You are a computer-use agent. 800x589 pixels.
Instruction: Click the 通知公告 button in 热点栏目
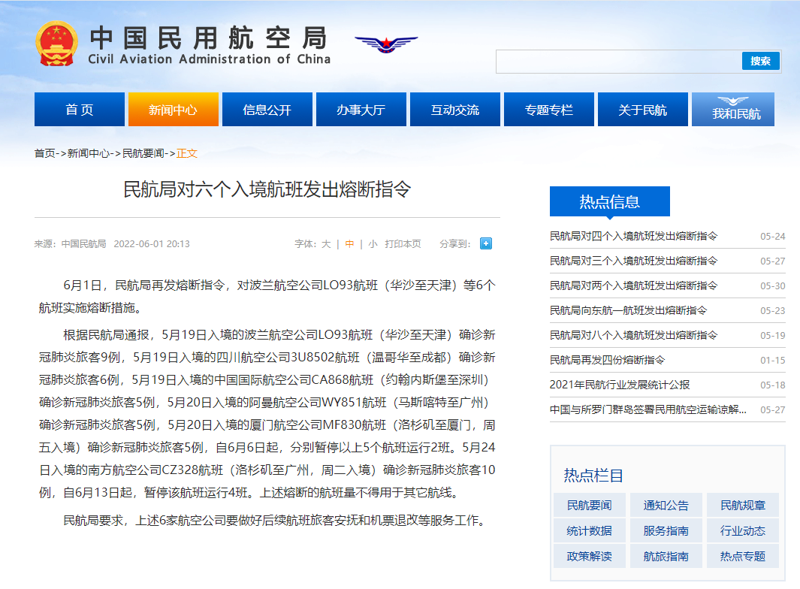click(666, 505)
